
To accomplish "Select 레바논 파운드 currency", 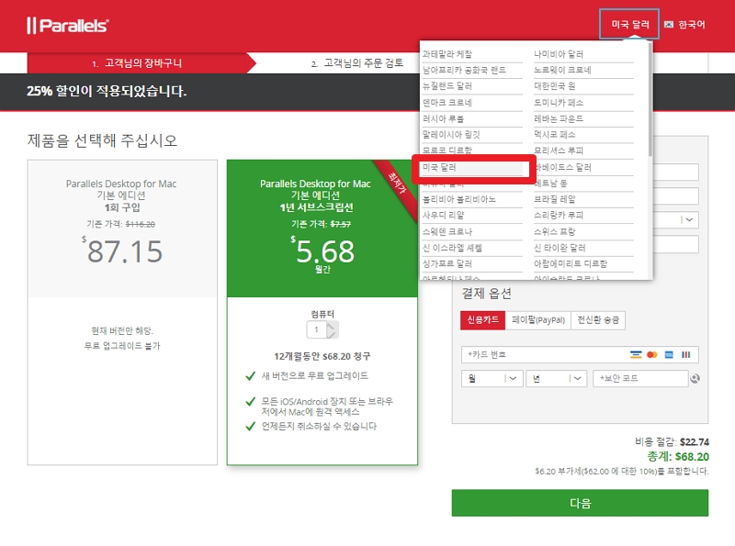I will (583, 118).
